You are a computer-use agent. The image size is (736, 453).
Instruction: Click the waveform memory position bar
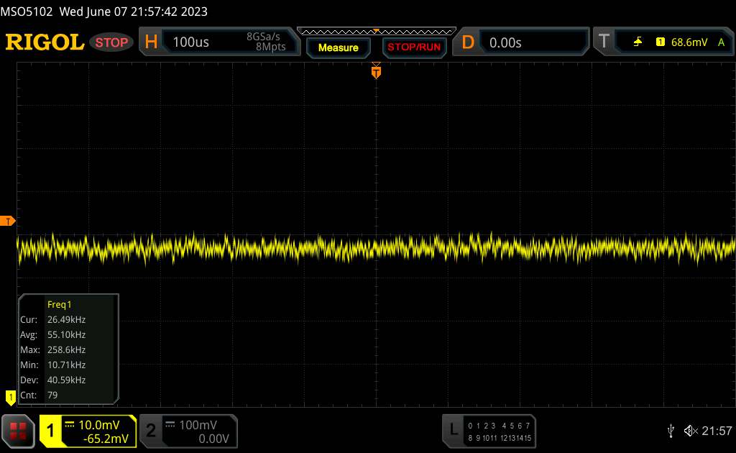pos(377,32)
